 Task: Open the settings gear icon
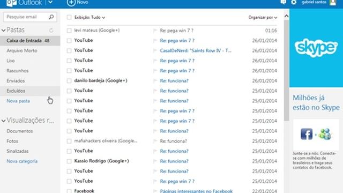(x=294, y=2)
